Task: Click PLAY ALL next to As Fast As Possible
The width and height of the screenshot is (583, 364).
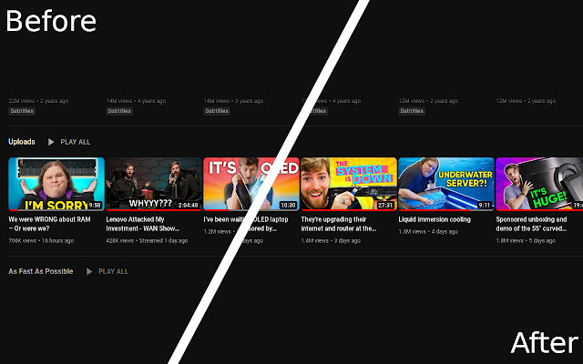Action: click(x=113, y=271)
